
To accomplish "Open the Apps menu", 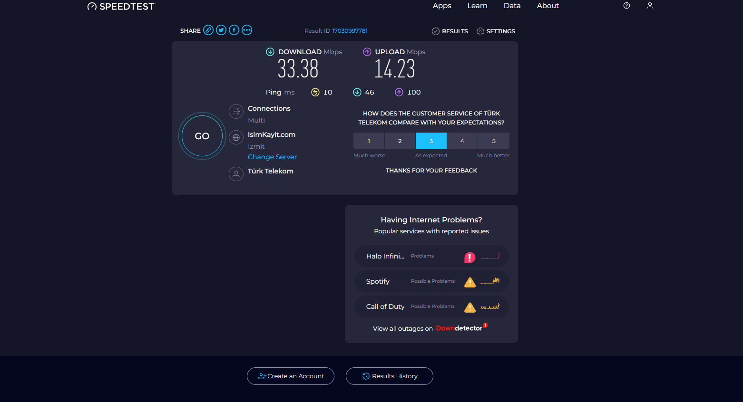I will pos(442,6).
